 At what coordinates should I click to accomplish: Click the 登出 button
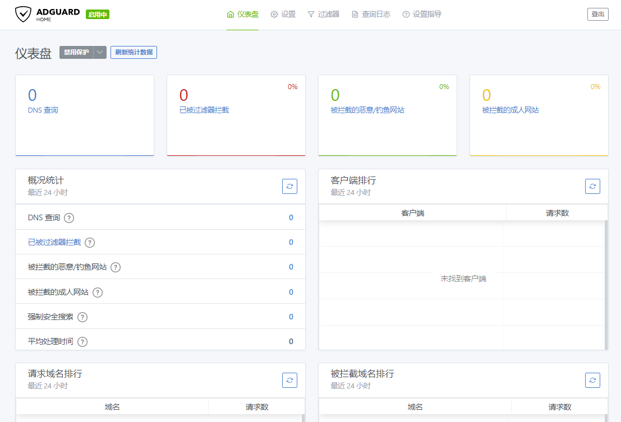coord(597,15)
